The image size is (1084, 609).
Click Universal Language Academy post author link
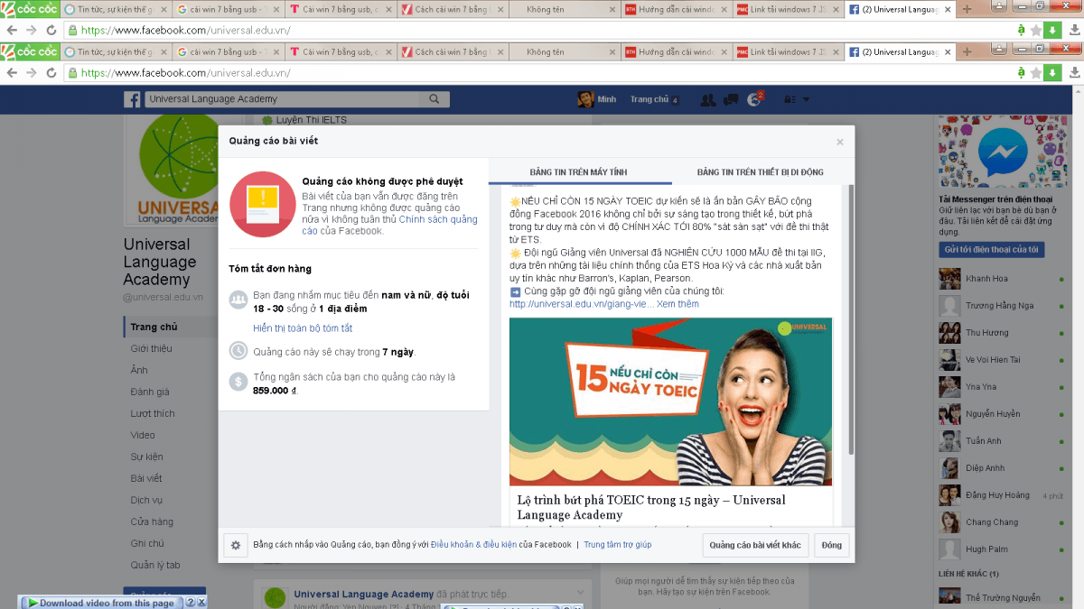click(x=364, y=595)
